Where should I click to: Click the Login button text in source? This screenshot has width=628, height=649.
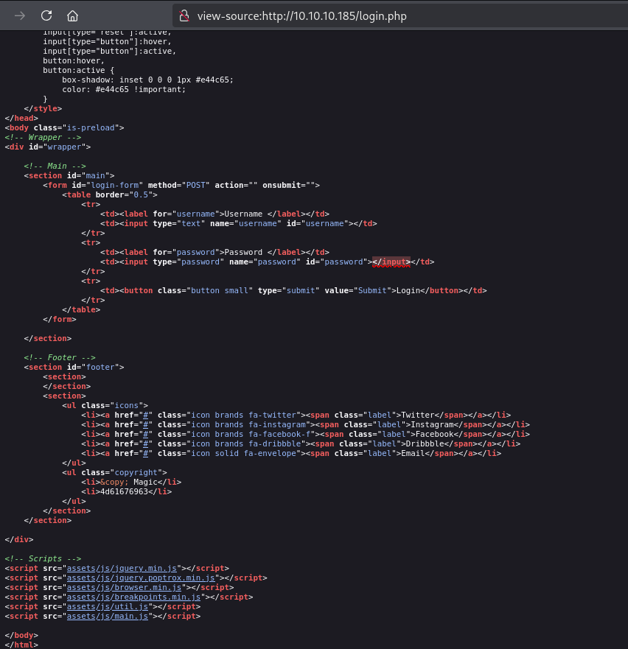(408, 290)
